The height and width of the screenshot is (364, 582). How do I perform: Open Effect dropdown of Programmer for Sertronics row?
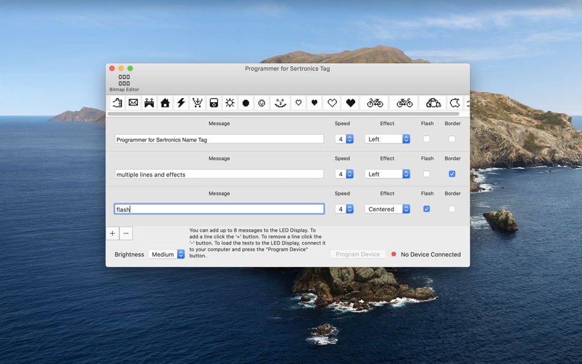tap(387, 139)
